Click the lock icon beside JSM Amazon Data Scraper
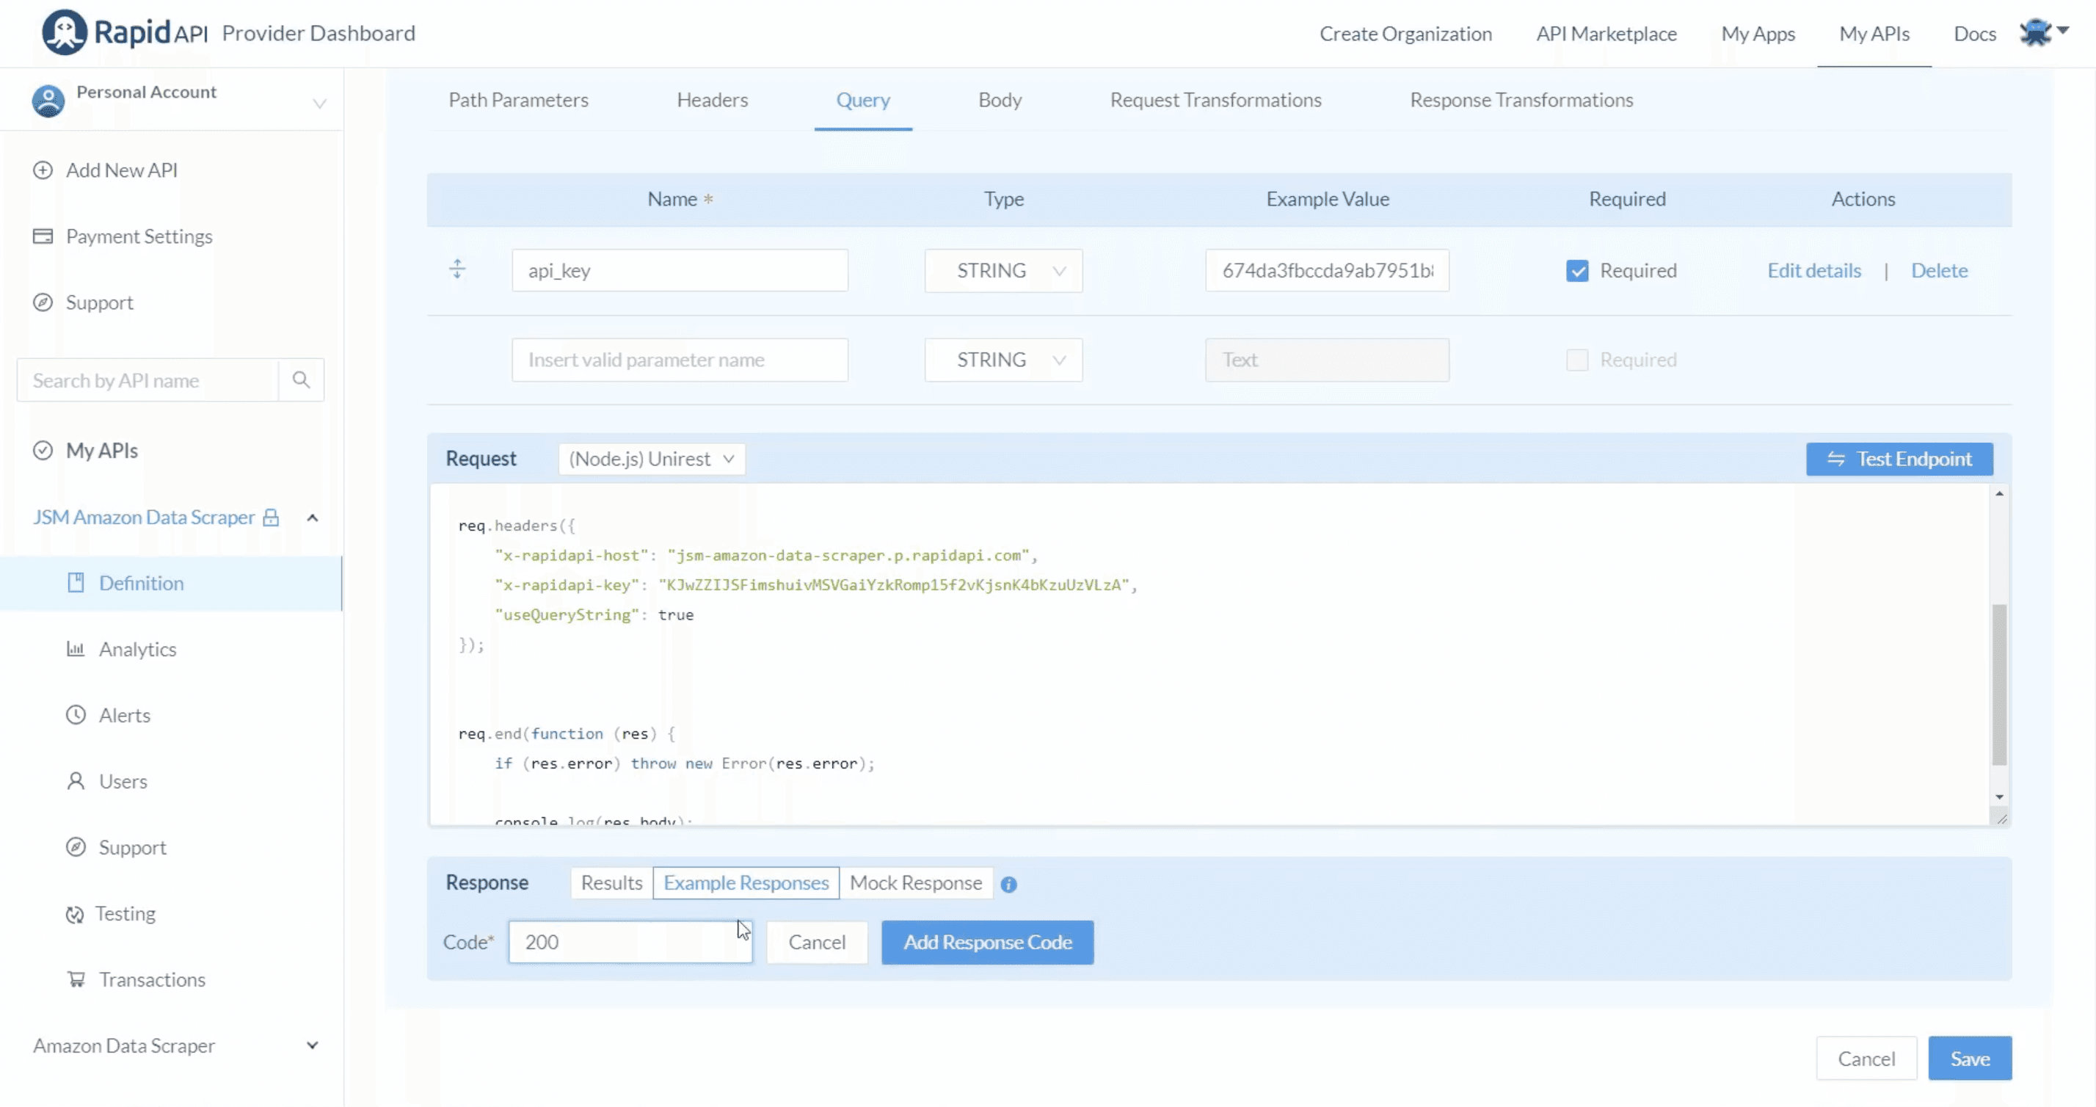This screenshot has height=1107, width=2096. (x=271, y=517)
